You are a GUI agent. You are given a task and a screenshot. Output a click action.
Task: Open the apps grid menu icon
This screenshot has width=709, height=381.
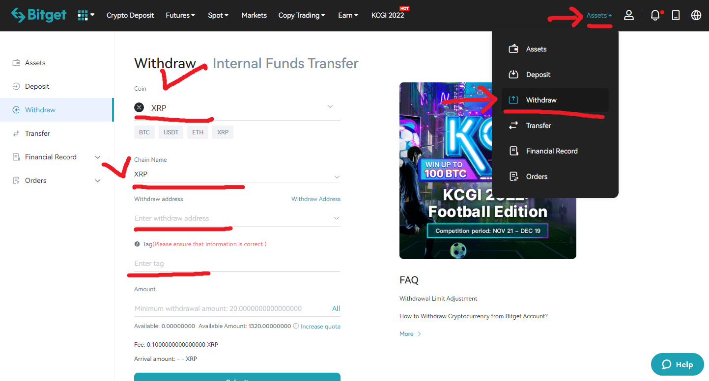tap(83, 15)
